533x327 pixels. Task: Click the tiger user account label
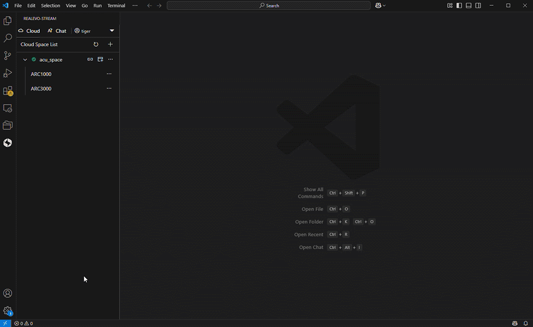pos(83,31)
